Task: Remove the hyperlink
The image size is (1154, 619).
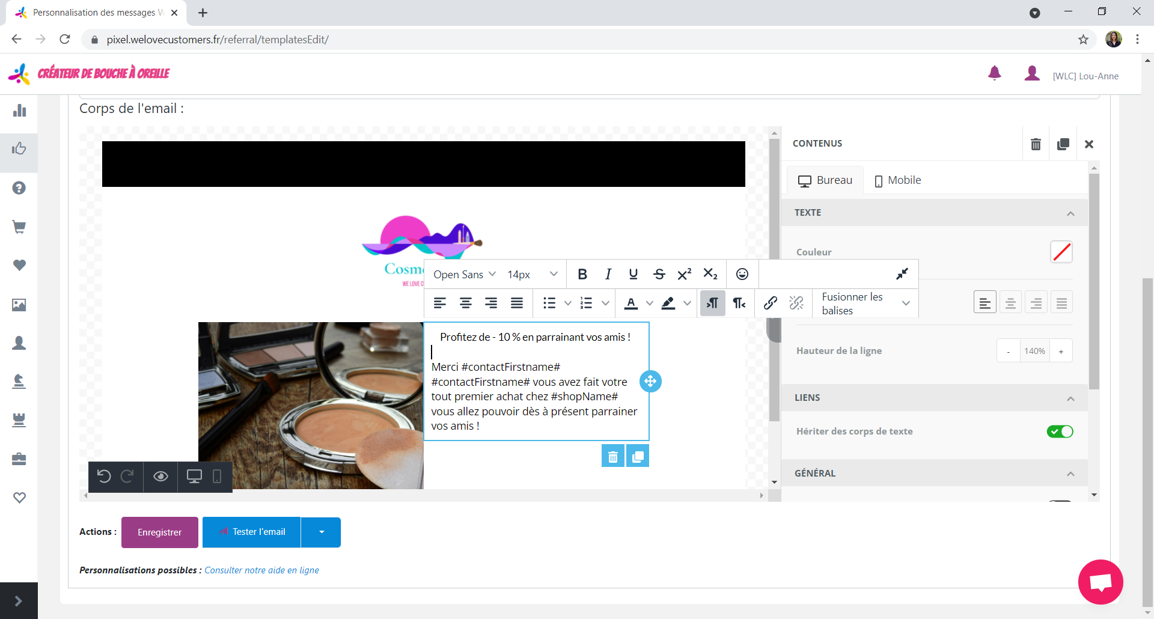Action: [x=796, y=303]
